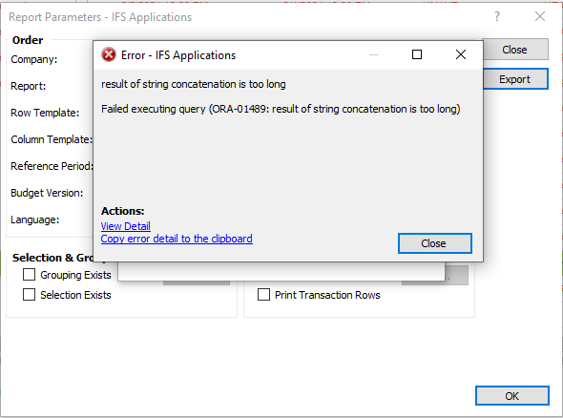Click the Error - IFS Applications title bar text
The width and height of the screenshot is (563, 418).
(x=178, y=55)
